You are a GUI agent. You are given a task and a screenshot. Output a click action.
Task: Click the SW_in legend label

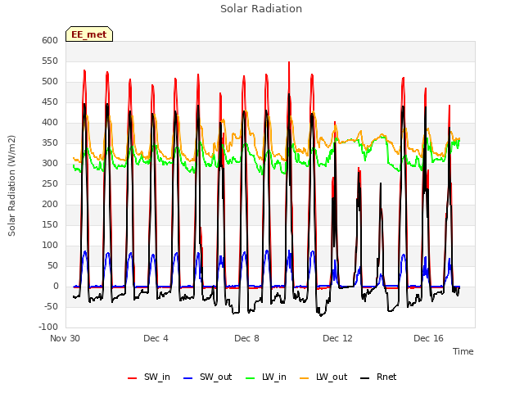point(157,377)
